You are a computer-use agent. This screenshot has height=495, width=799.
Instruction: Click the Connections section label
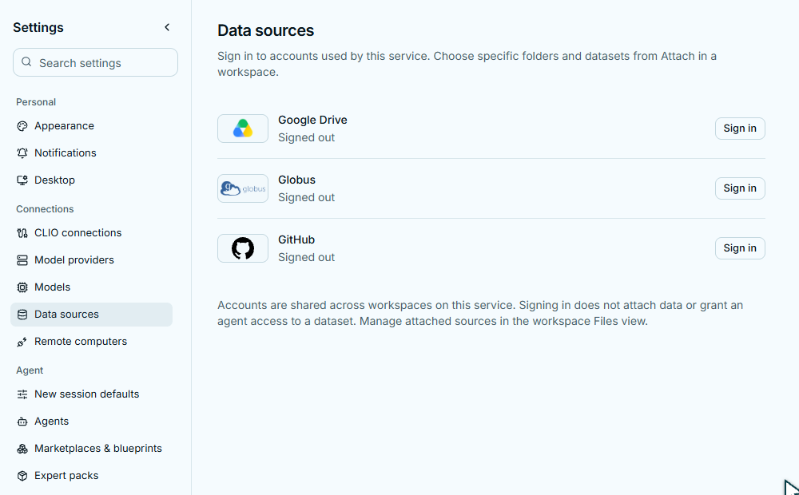(45, 209)
